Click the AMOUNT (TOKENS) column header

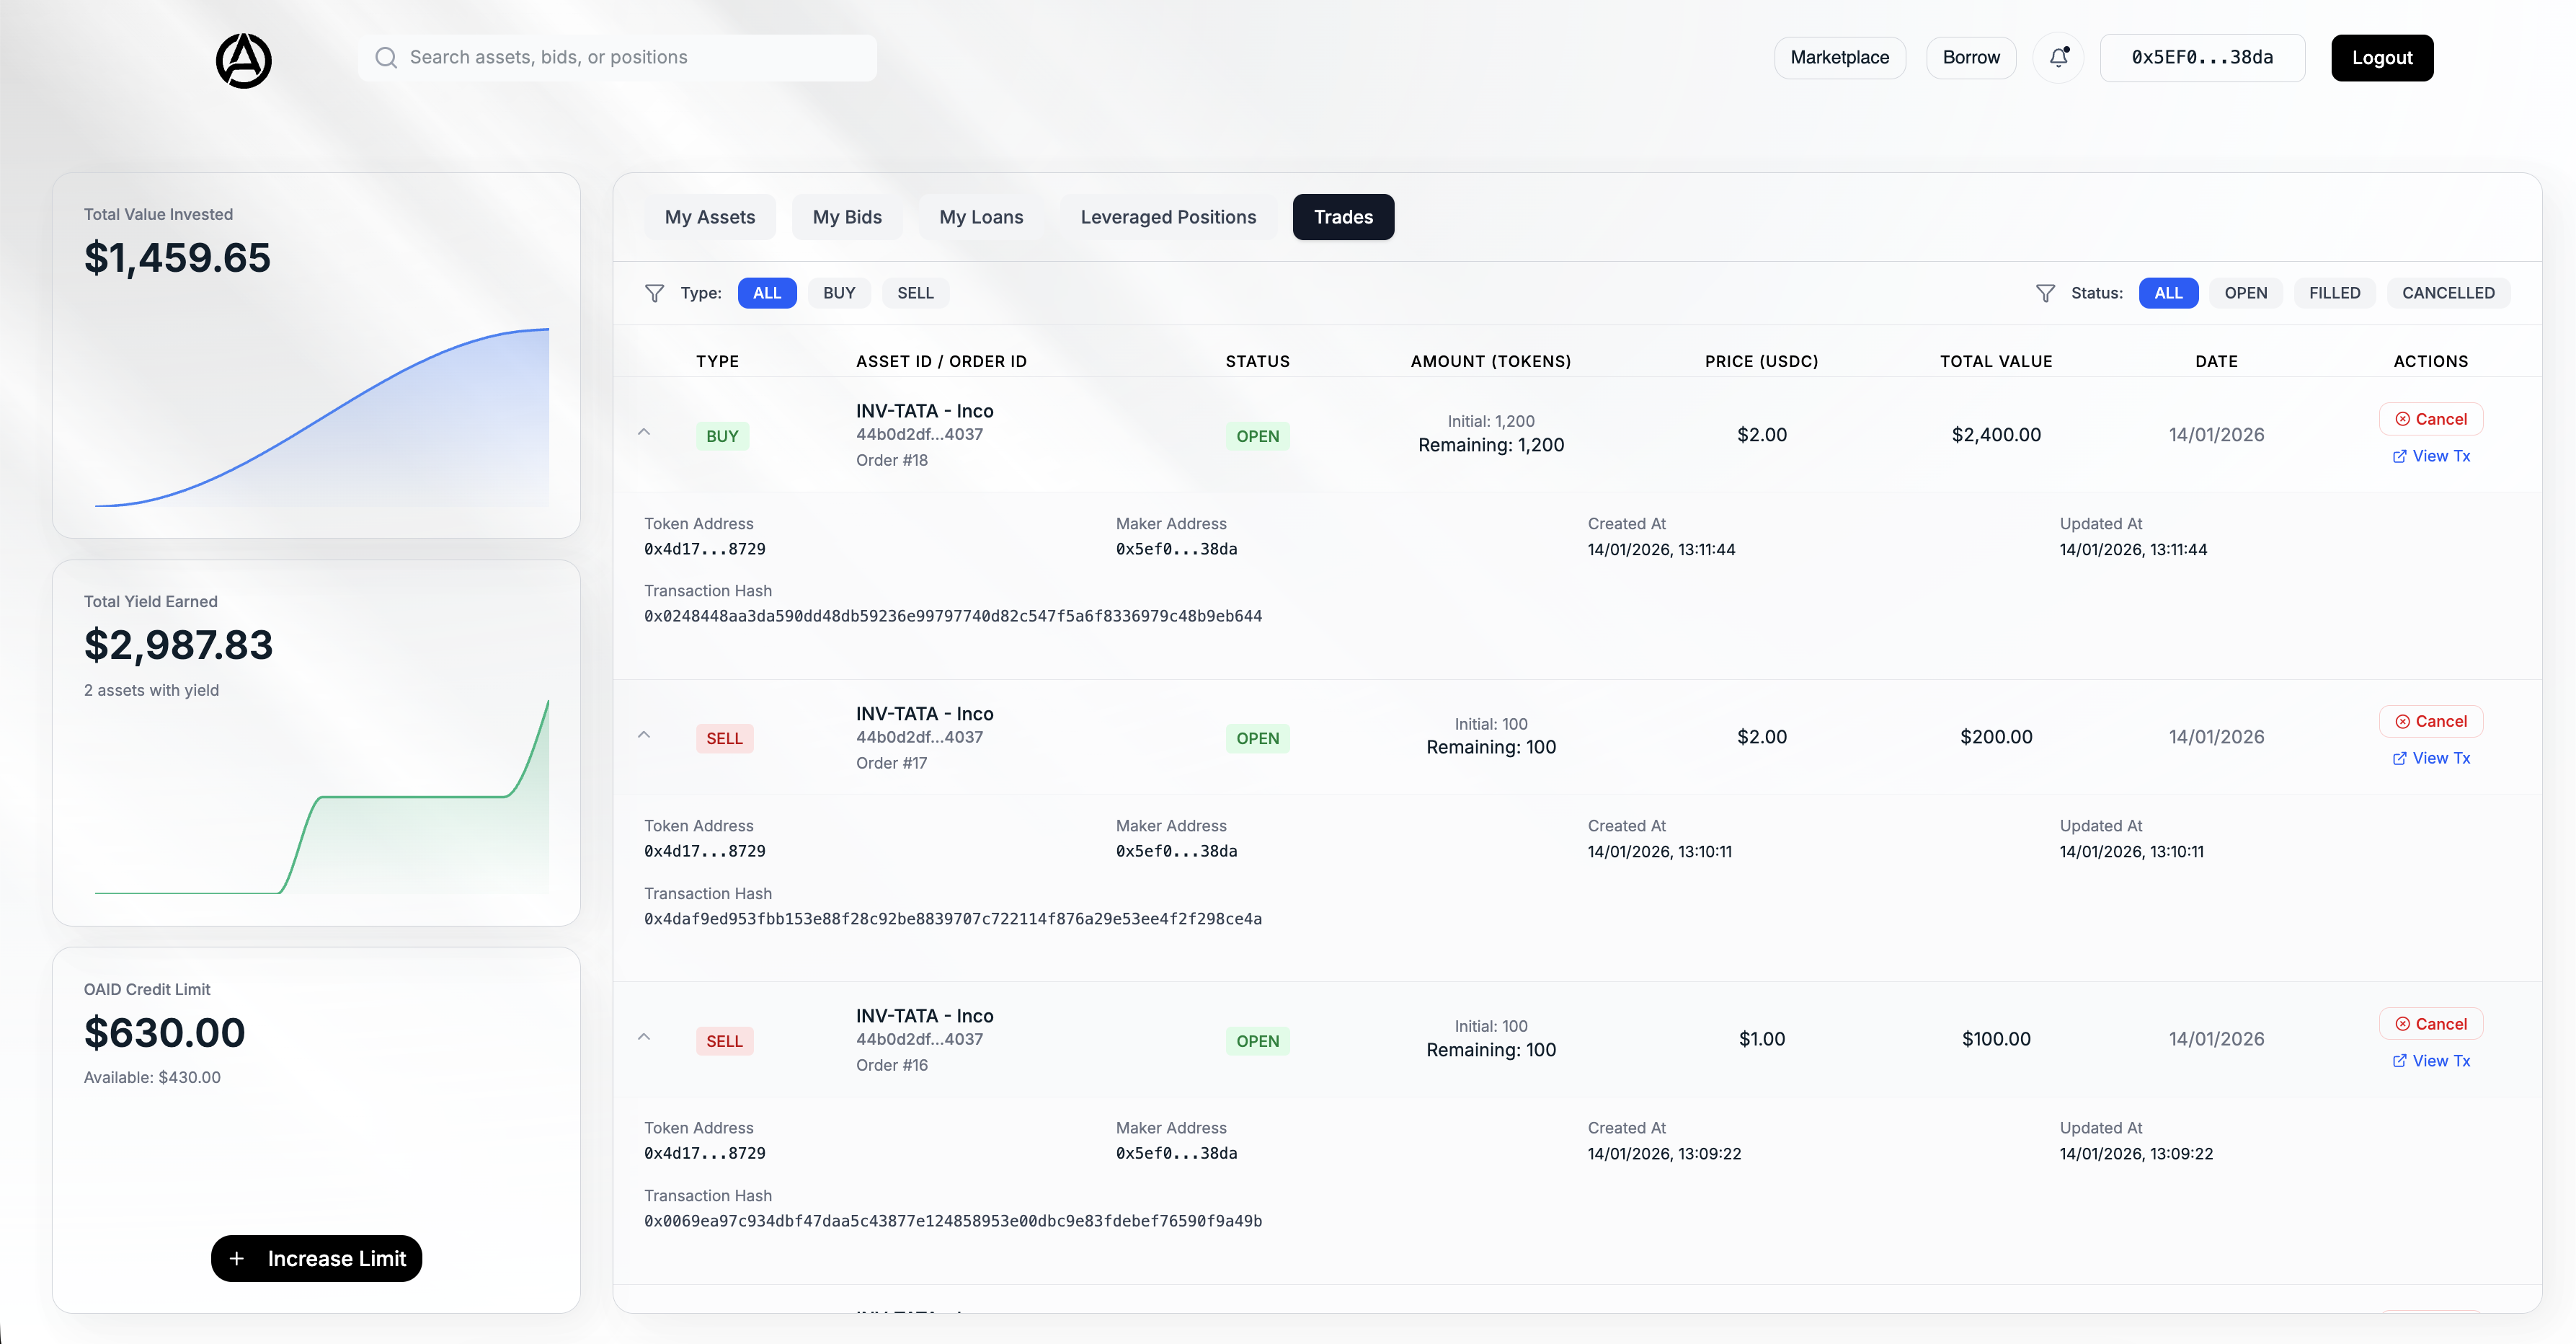[1491, 361]
